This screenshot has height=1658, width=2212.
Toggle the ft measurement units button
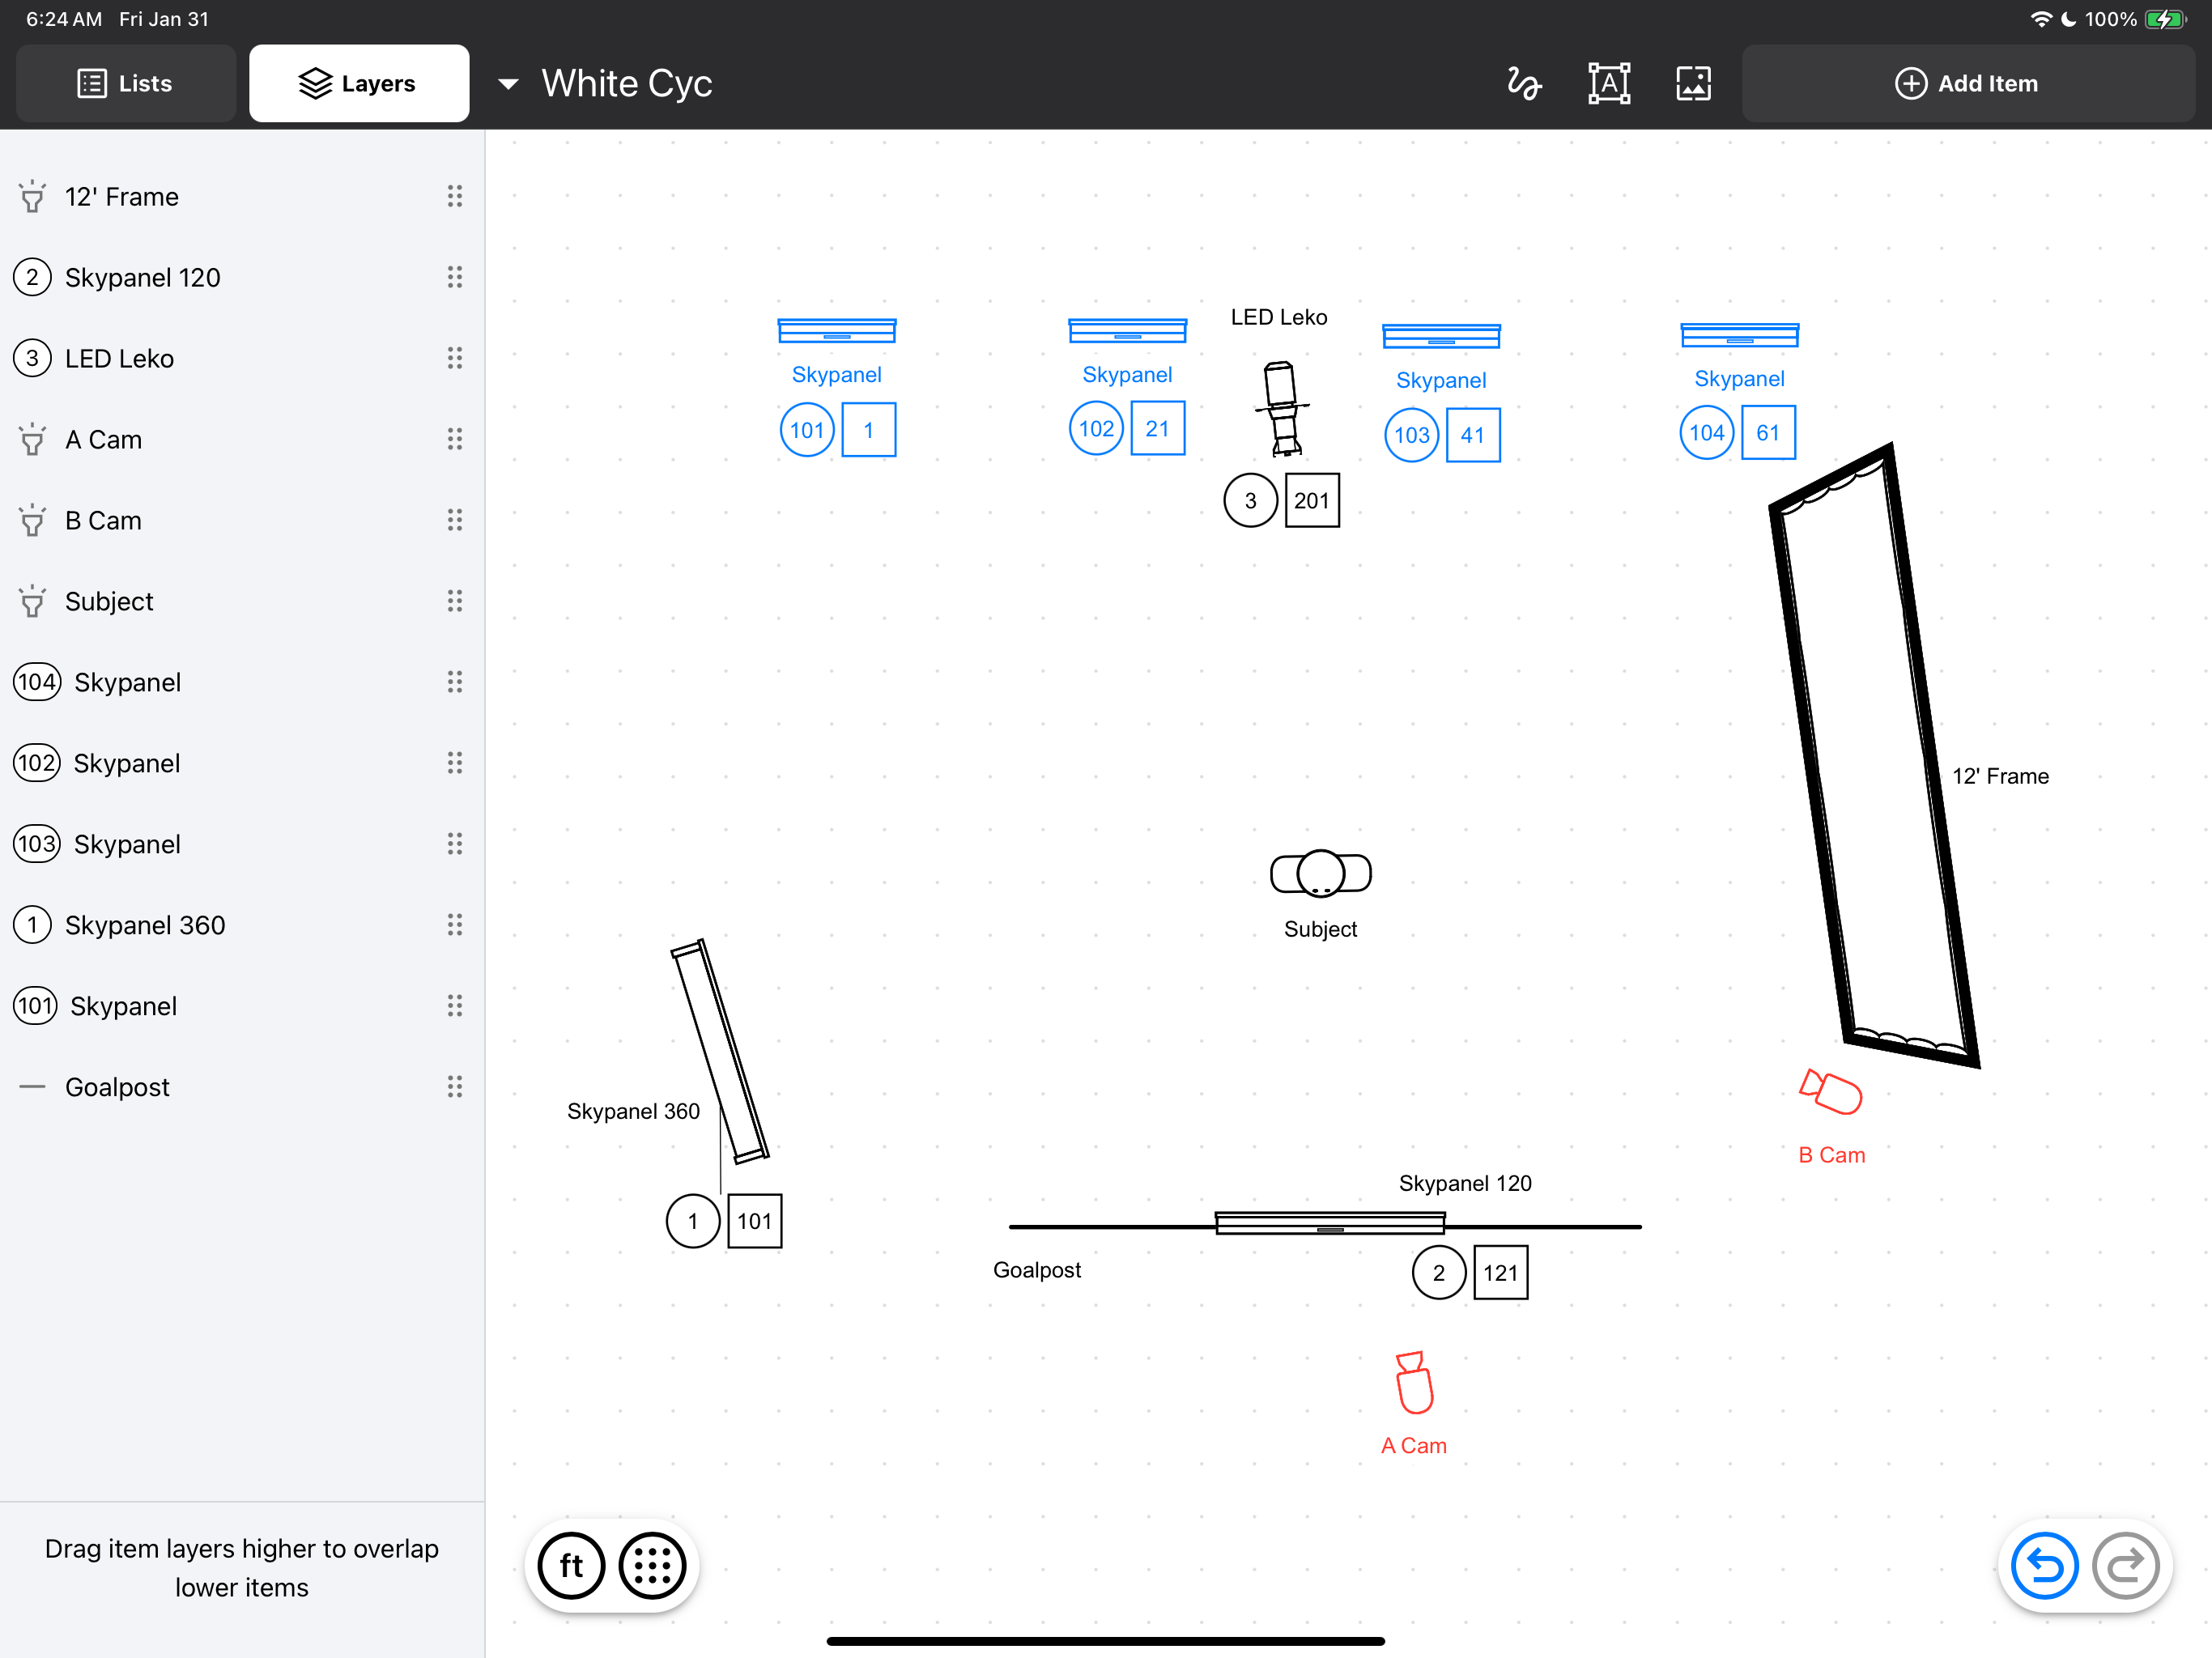click(571, 1565)
